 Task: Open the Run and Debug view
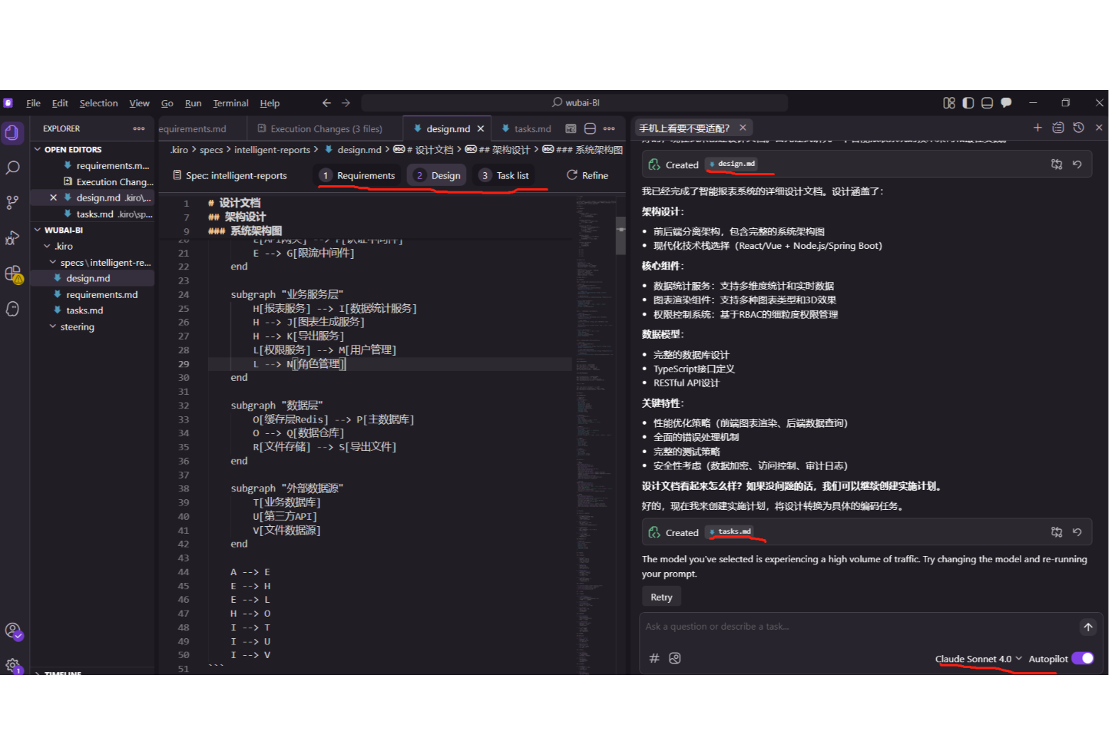coord(13,238)
